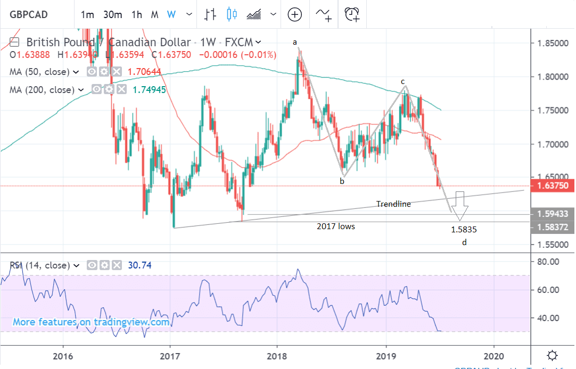Open chart settings gear at bottom right
The height and width of the screenshot is (369, 576).
(x=552, y=355)
